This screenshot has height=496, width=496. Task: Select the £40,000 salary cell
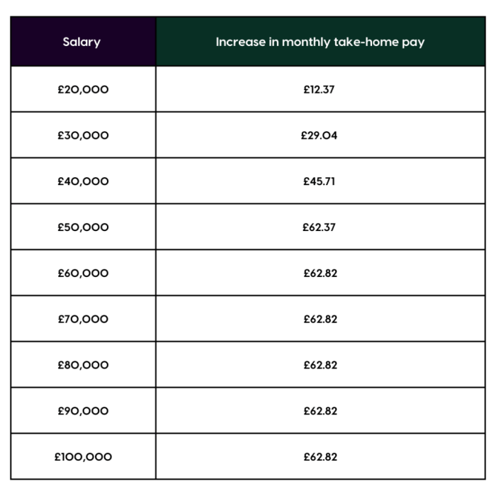[x=83, y=181]
